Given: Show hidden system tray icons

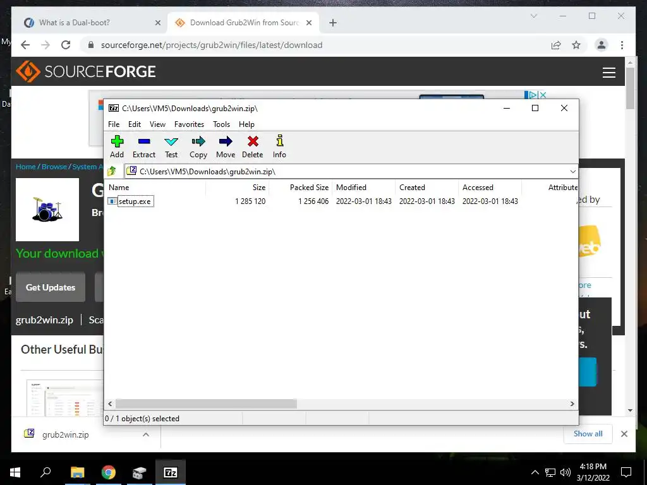Looking at the screenshot, I should (x=535, y=472).
